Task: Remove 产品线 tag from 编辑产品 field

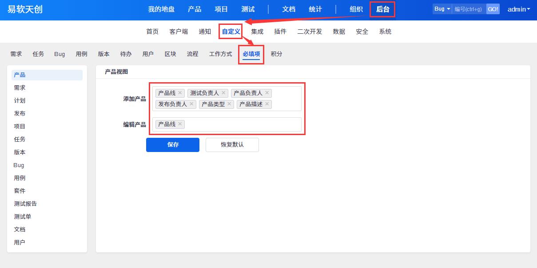Action: coord(180,124)
